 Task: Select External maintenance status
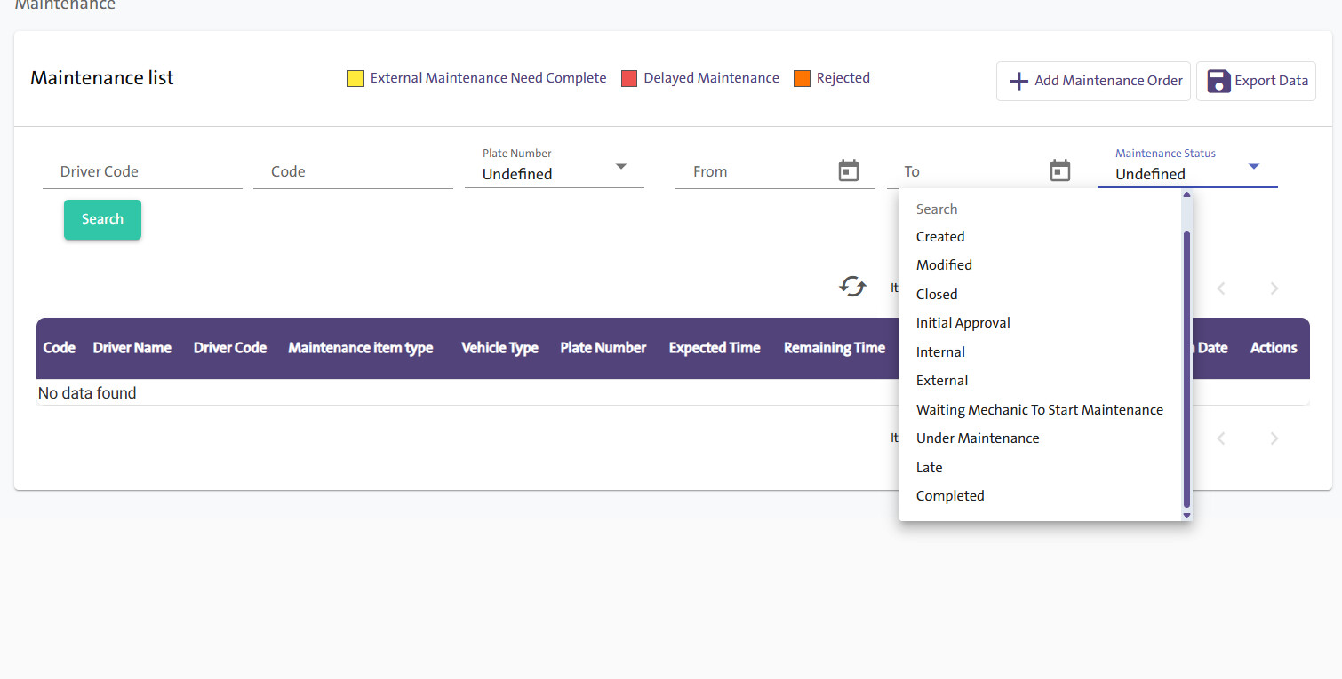[1041, 381]
